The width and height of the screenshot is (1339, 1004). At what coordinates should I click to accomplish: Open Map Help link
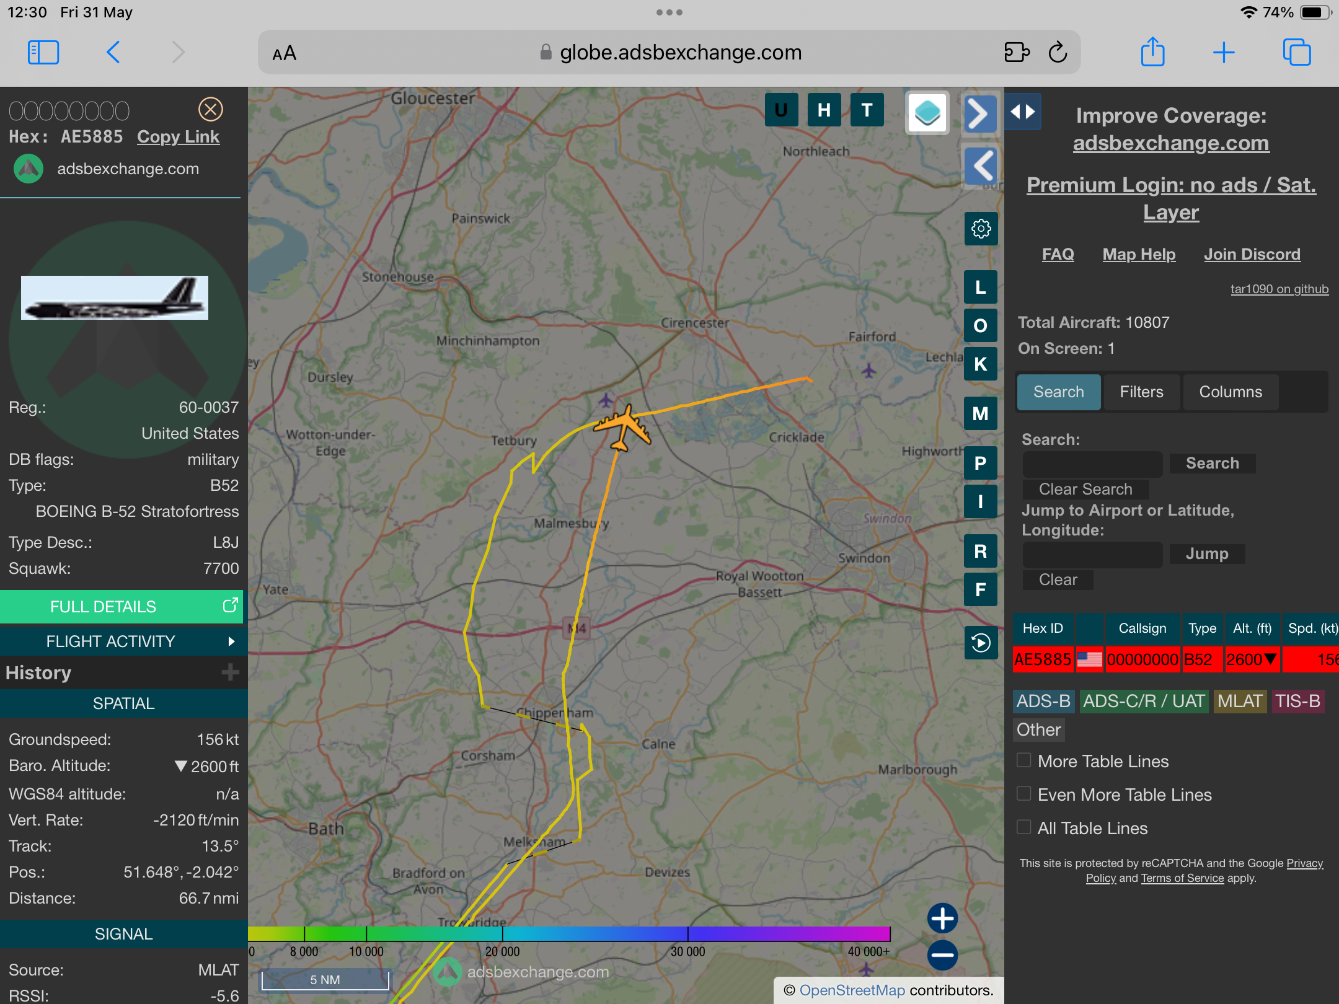click(1139, 254)
